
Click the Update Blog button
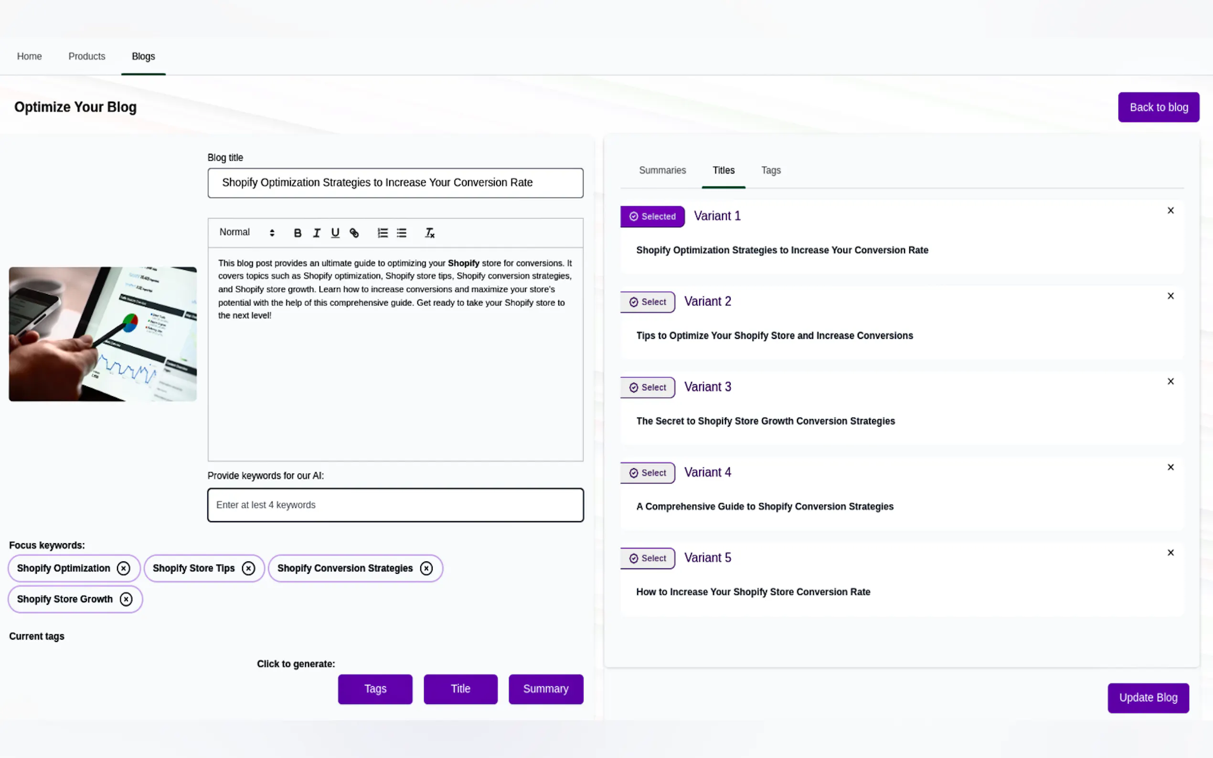[x=1148, y=697]
